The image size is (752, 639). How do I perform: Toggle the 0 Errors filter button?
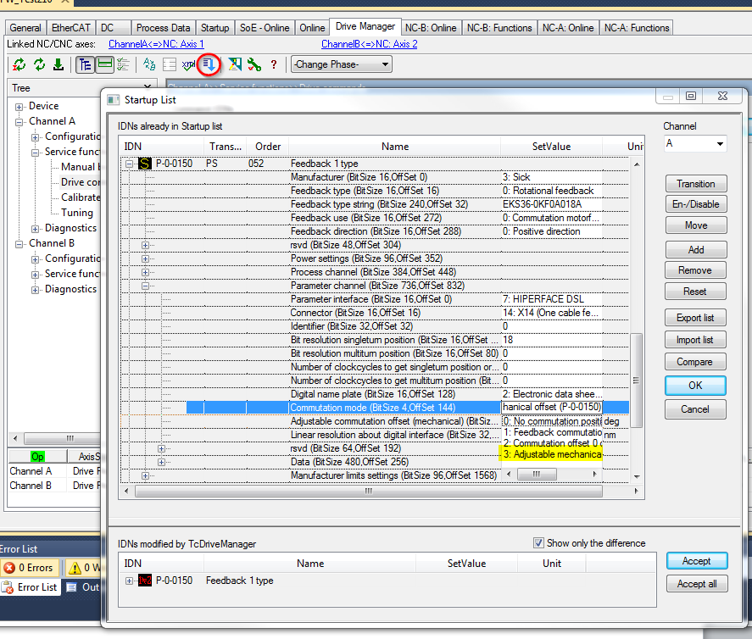(30, 568)
